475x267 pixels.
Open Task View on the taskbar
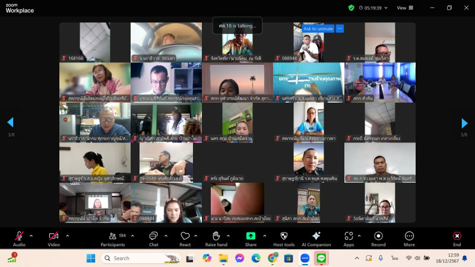pos(190,258)
